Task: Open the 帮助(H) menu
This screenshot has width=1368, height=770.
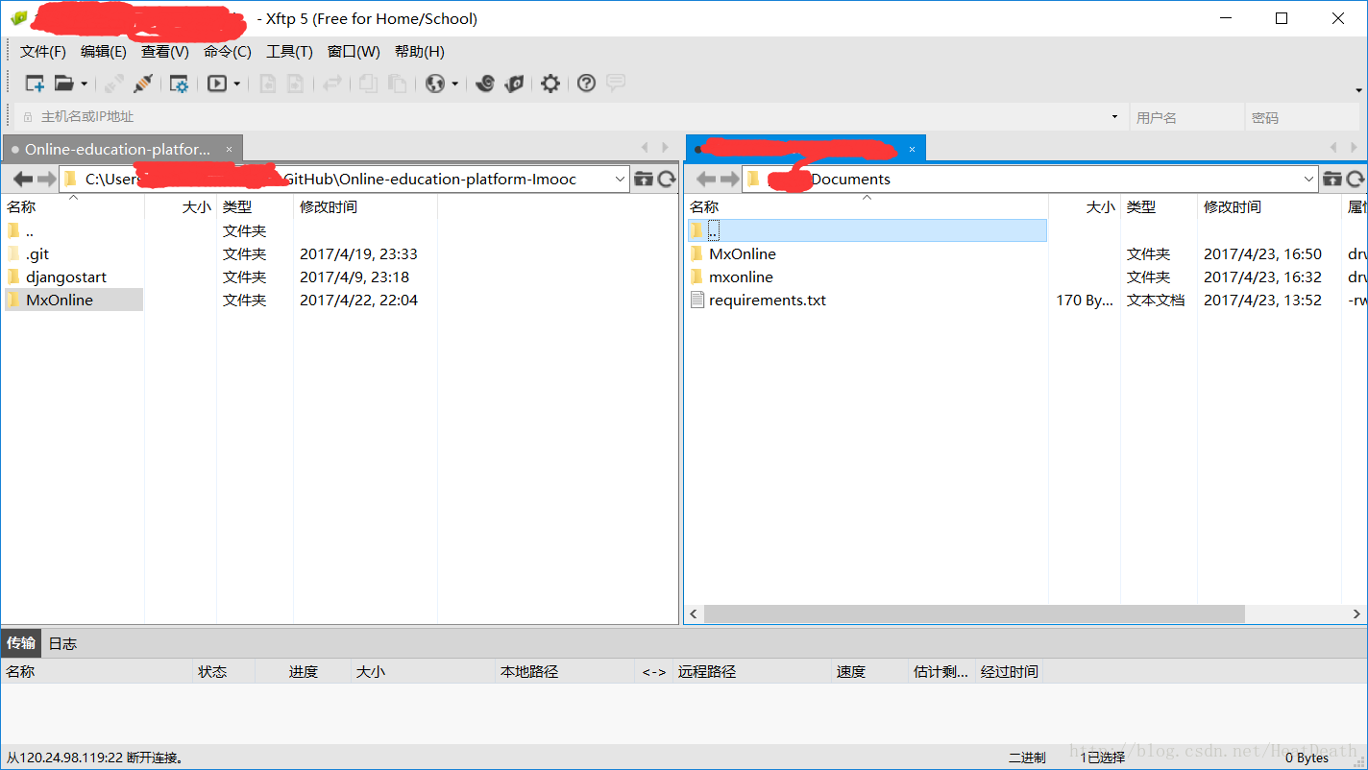Action: [420, 52]
